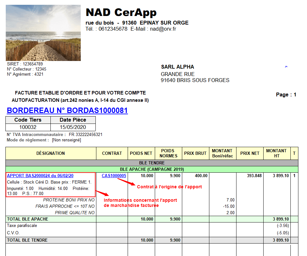Click the Date Pièce value 15/05/2020

pyautogui.click(x=73, y=127)
